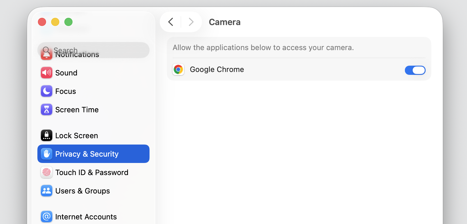Open Focus settings
The image size is (467, 224).
(93, 91)
